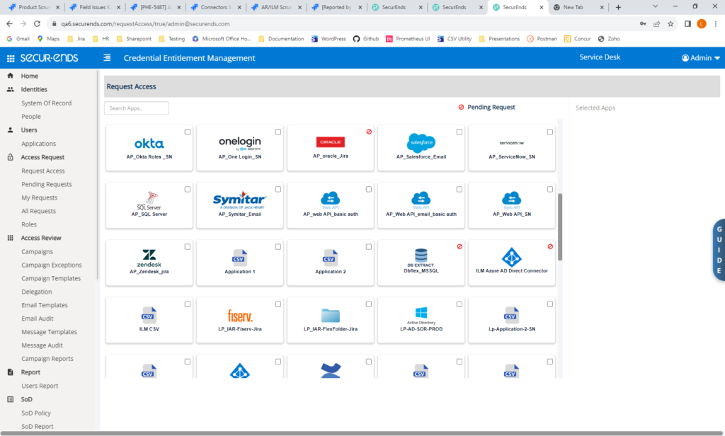Check the AP_ServiceNow_SN checkbox
Viewport: 725px width, 436px height.
click(549, 132)
